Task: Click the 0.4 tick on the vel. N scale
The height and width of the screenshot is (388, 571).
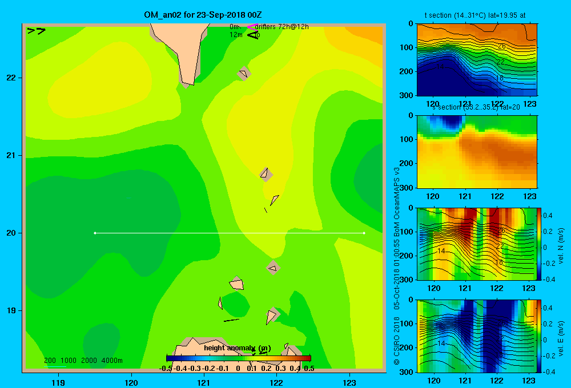Action: 548,216
